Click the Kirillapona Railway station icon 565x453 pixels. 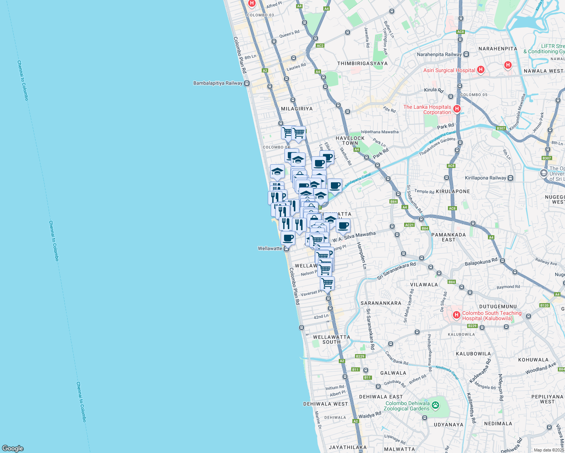point(510,177)
